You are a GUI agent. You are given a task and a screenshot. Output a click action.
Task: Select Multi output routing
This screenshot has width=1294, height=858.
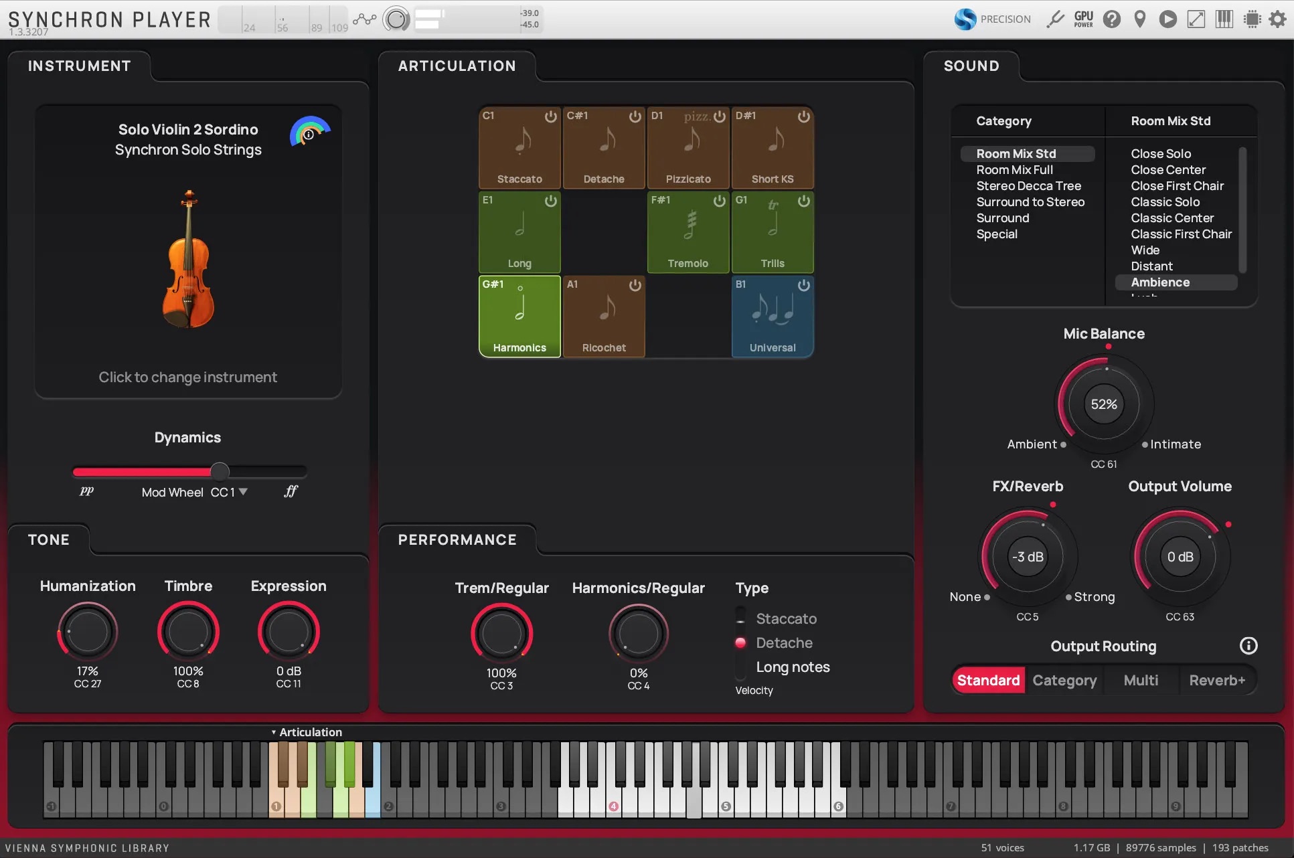tap(1141, 680)
